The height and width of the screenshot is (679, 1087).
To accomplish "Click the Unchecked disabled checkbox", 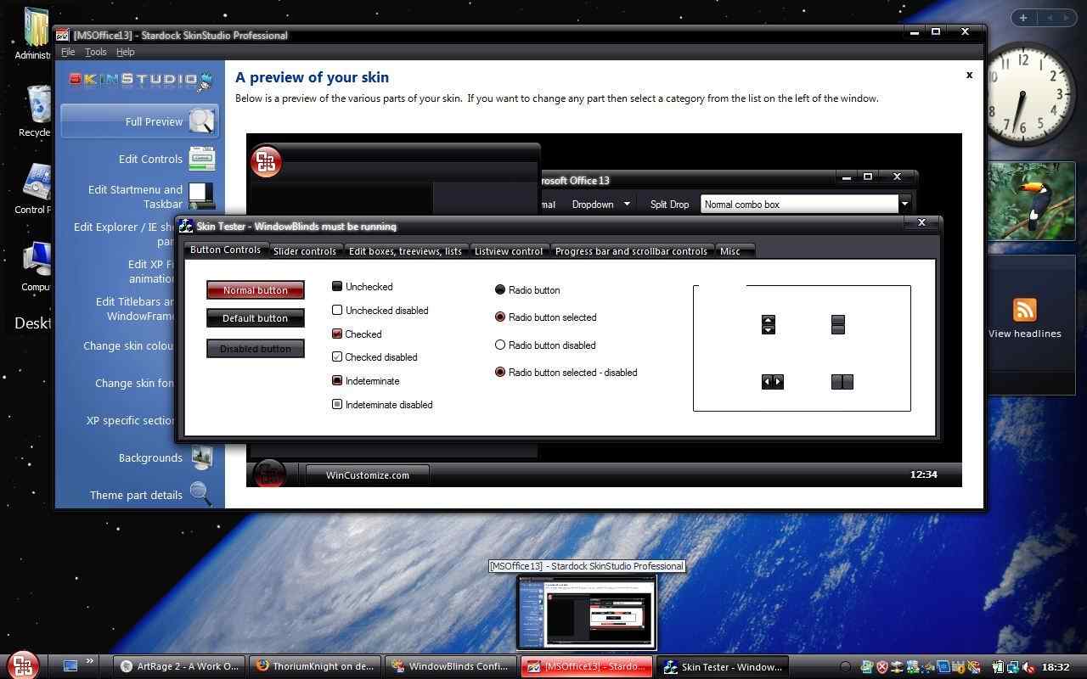I will click(x=337, y=311).
